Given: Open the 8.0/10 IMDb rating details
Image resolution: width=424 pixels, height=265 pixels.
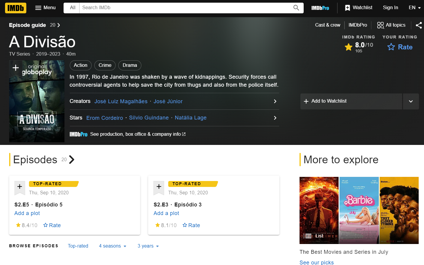Looking at the screenshot, I should coord(359,47).
